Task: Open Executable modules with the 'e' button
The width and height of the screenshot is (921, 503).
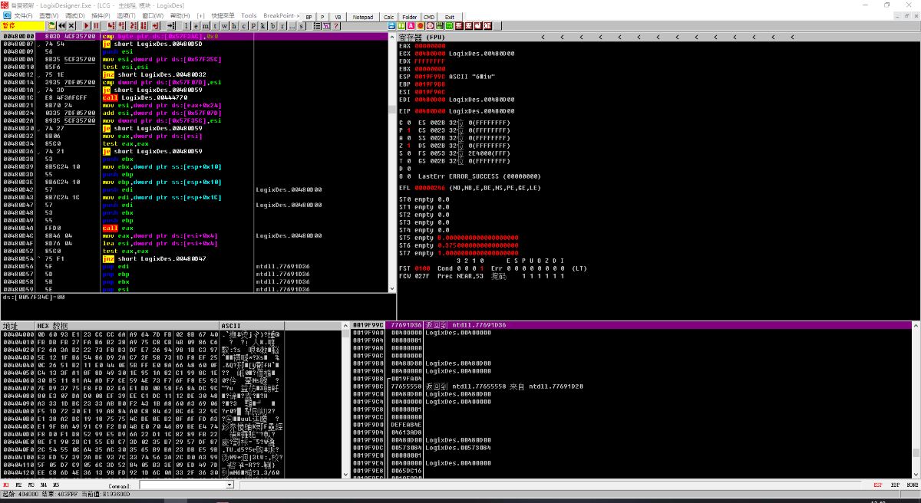Action: click(x=196, y=25)
